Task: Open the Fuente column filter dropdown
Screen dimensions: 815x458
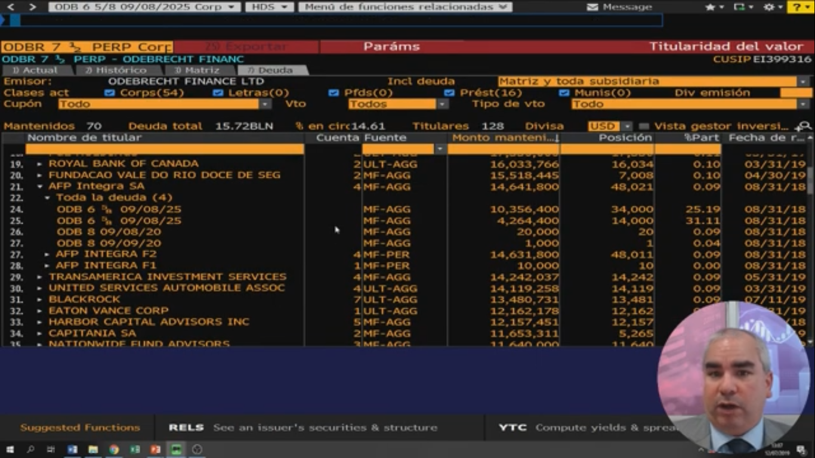Action: pos(441,149)
